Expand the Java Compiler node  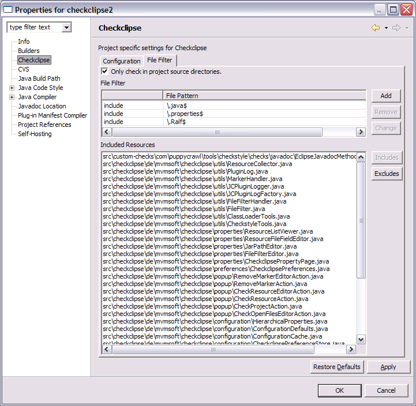[x=12, y=97]
